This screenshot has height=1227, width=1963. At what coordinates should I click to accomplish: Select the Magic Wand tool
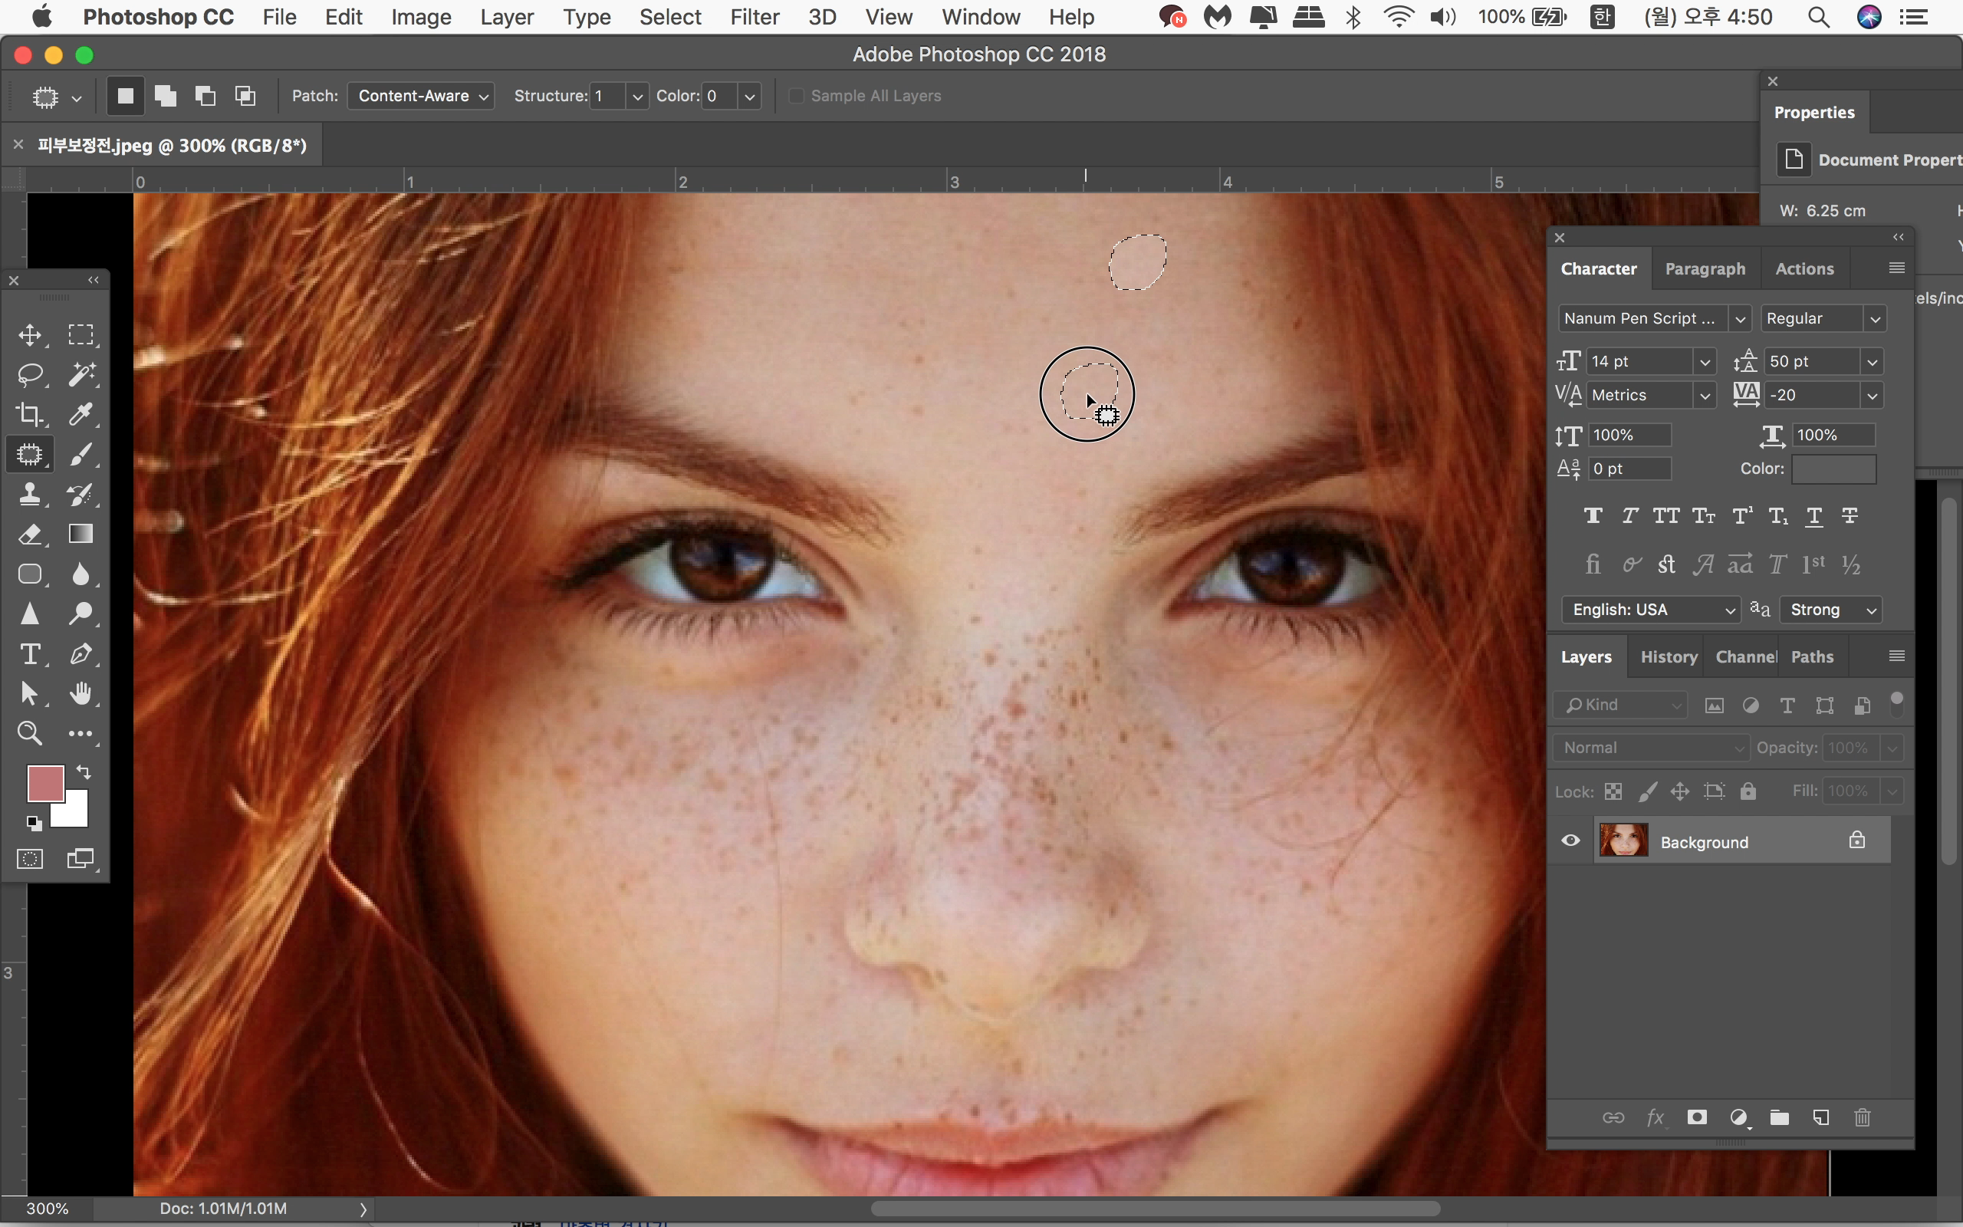click(x=81, y=374)
